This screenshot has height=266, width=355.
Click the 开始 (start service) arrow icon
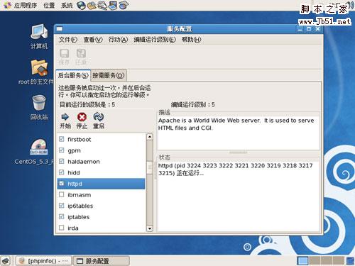coord(65,117)
